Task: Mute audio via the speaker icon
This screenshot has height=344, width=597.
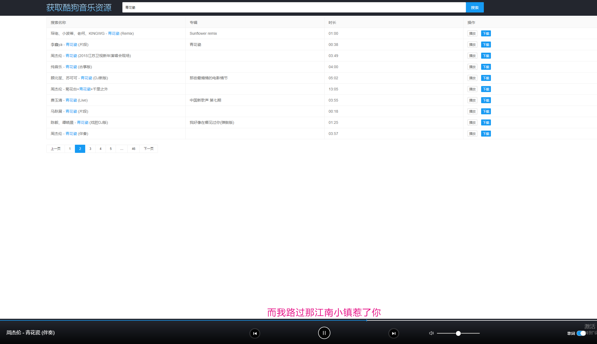Action: (431, 333)
